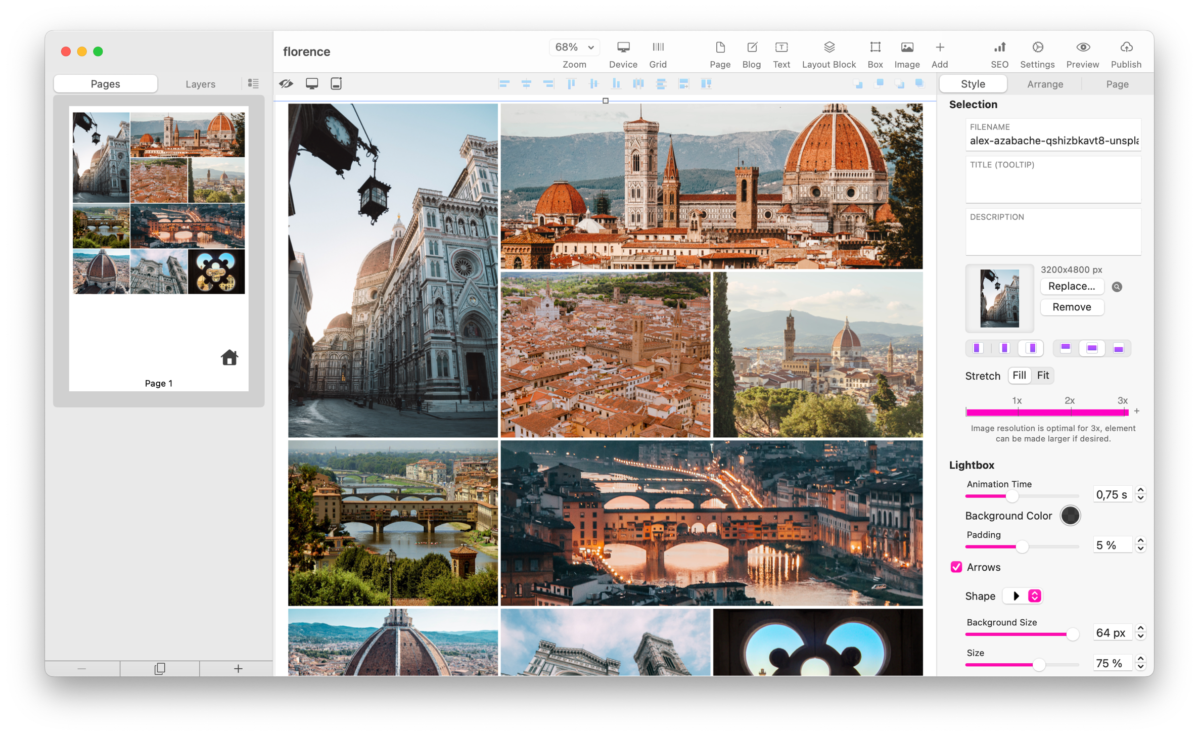Open SEO analysis
Viewport: 1199px width, 736px height.
pos(999,55)
